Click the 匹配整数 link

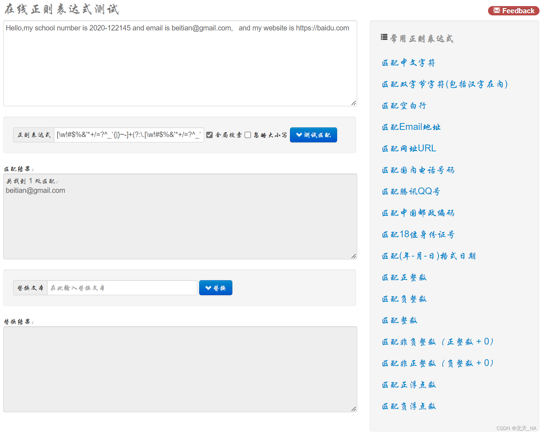(400, 320)
